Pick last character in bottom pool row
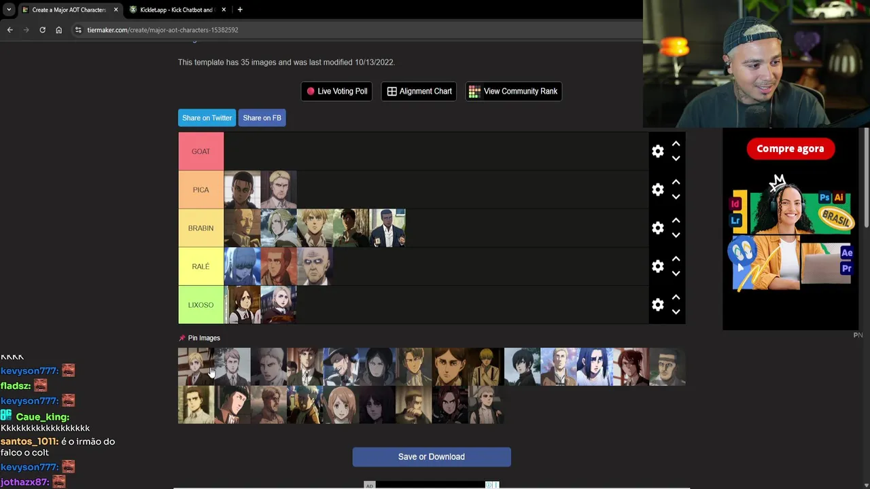This screenshot has height=489, width=870. pyautogui.click(x=486, y=405)
